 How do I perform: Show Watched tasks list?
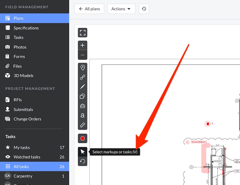[x=27, y=157]
